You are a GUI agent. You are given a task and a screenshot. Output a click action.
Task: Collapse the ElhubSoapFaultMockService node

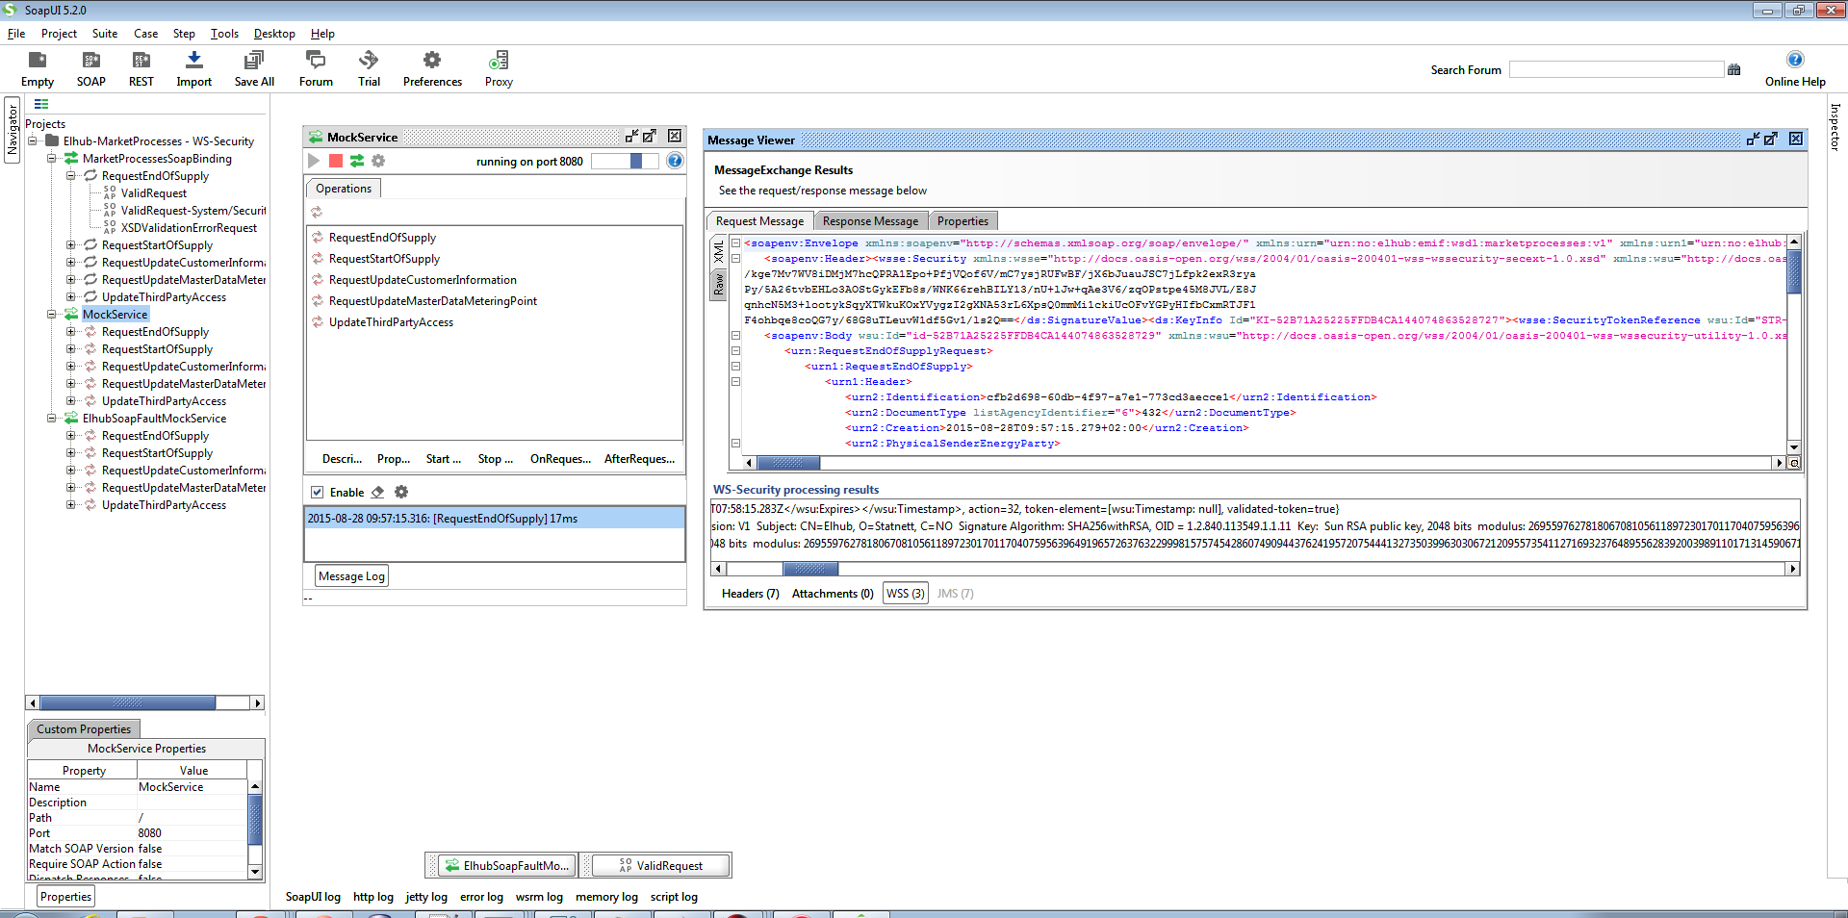point(52,419)
